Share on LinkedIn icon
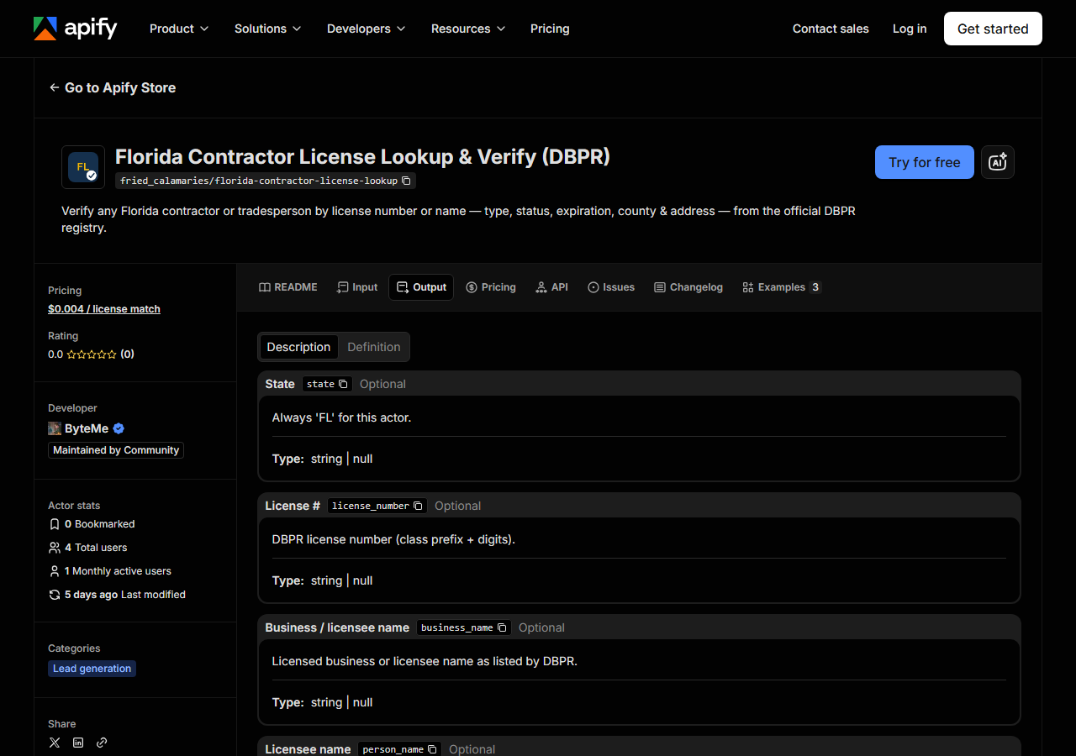The width and height of the screenshot is (1076, 756). (78, 743)
